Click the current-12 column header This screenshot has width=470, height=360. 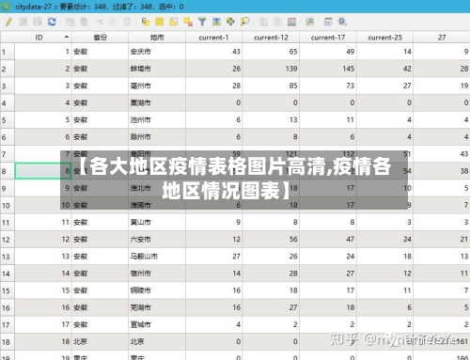tap(271, 38)
